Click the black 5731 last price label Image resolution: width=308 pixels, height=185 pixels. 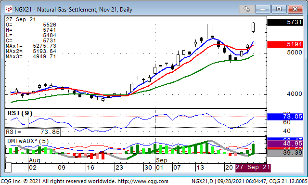point(285,22)
